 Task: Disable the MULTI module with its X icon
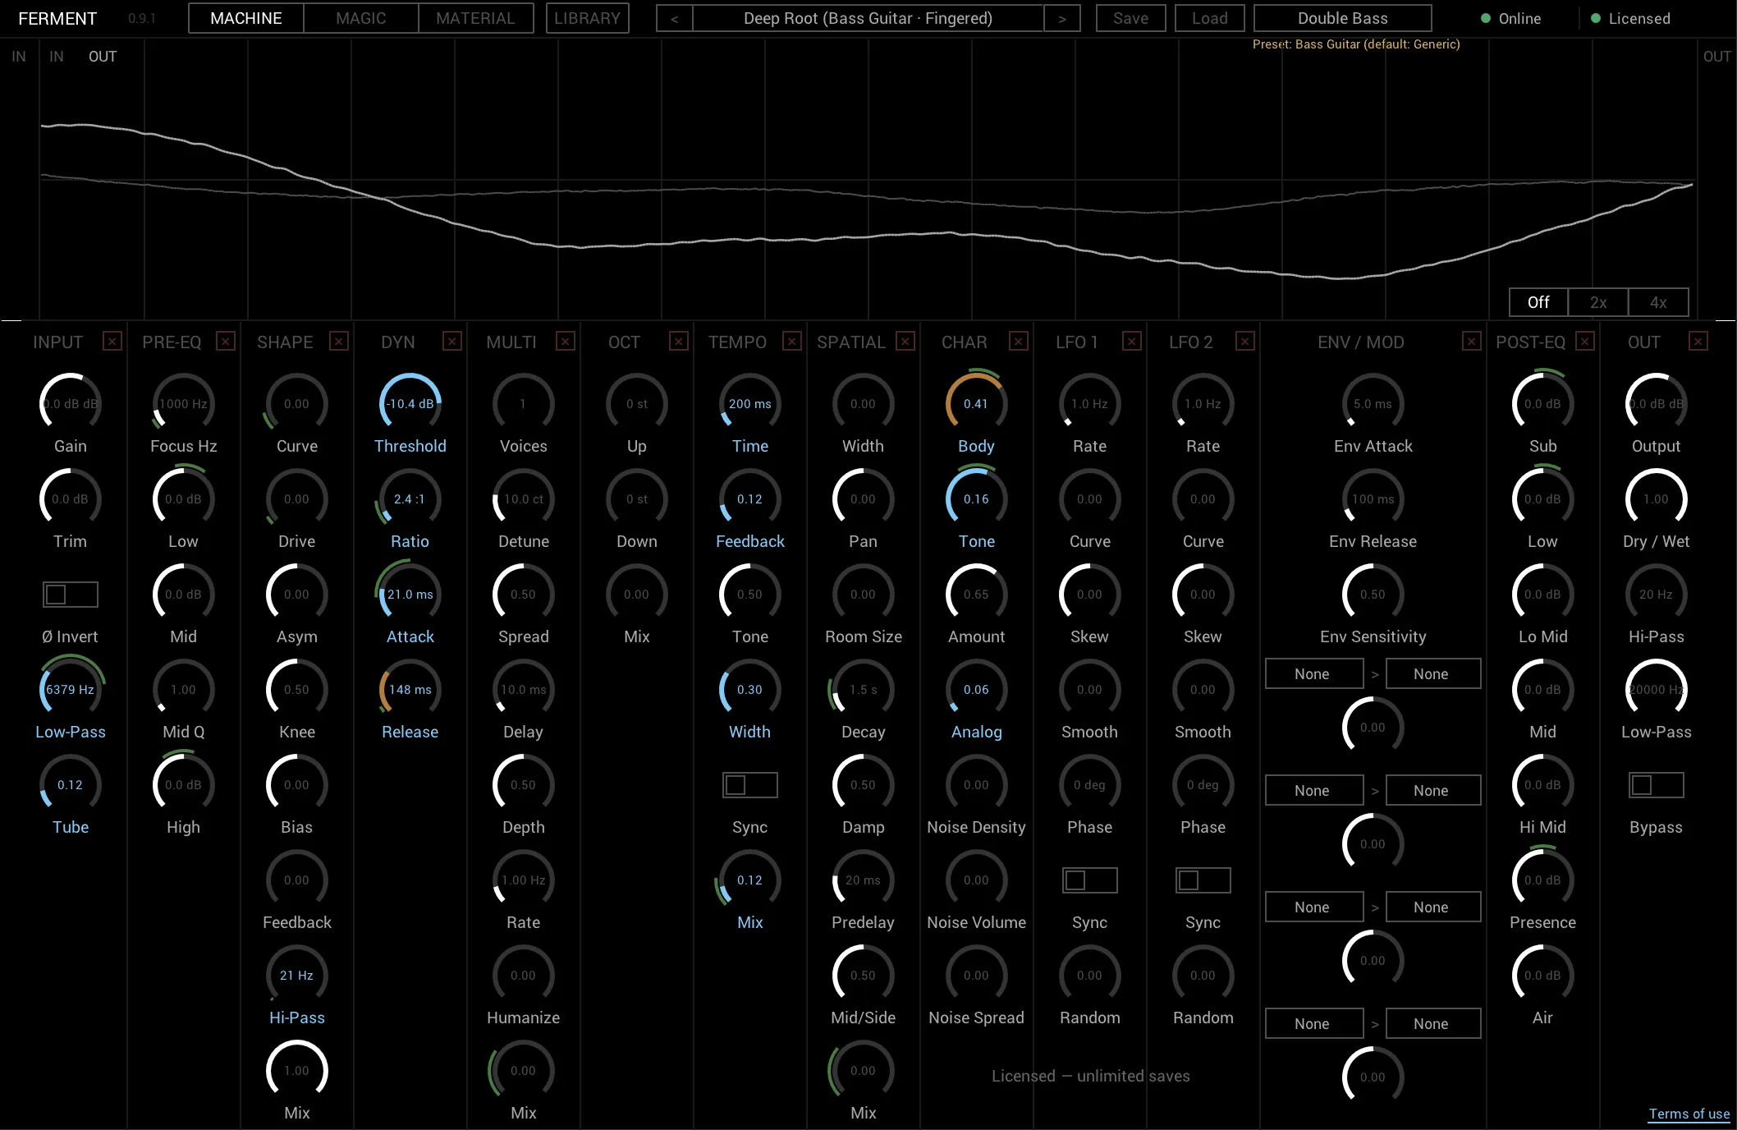coord(566,341)
